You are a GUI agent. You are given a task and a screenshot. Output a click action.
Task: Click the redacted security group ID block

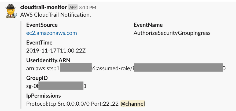61,86
